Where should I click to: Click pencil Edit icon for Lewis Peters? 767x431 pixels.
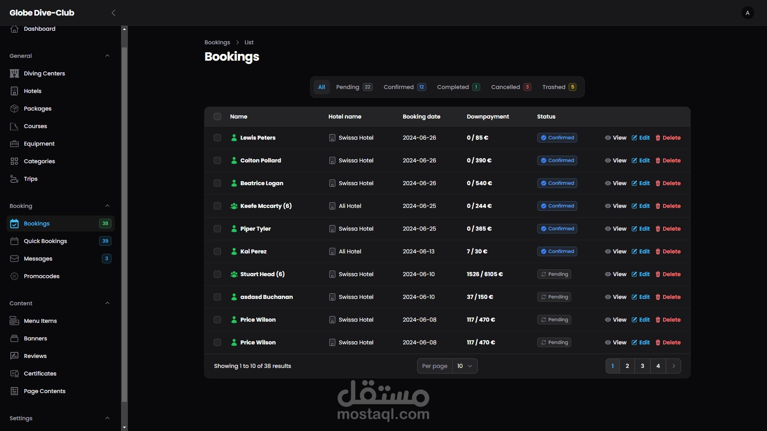pos(634,138)
